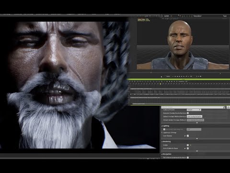Open the Collision Presets dropdown

pyautogui.click(x=194, y=110)
